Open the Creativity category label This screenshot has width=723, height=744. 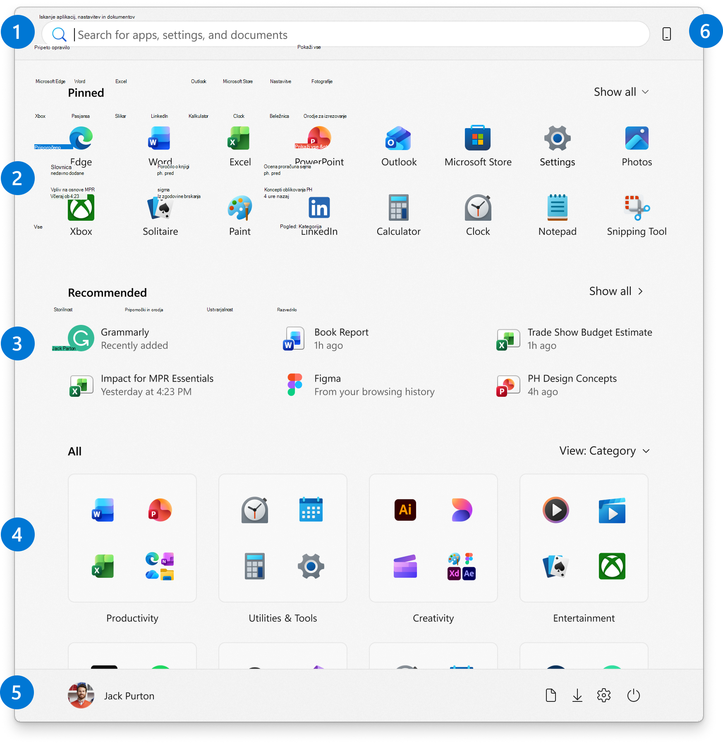click(433, 618)
